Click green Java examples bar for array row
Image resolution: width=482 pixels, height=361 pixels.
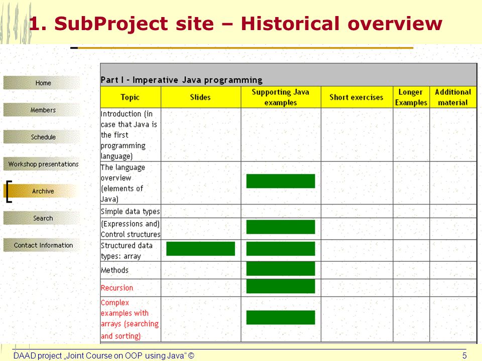(x=281, y=249)
